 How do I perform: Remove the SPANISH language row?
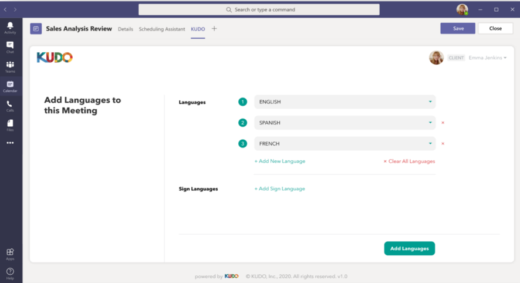tap(443, 123)
